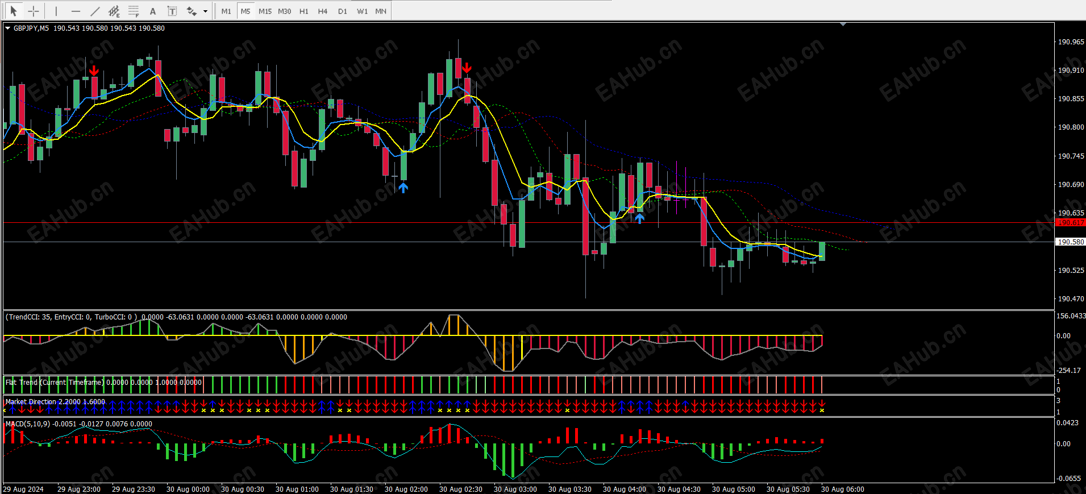Screen dimensions: 1086x494
Task: Expand the GBPJPY,M5 chart menu triangle
Action: point(7,28)
